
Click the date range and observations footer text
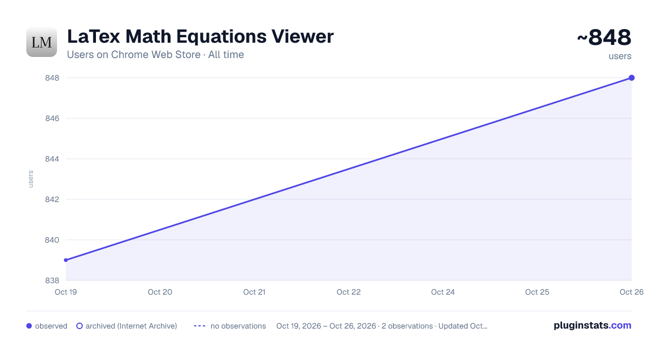(382, 326)
